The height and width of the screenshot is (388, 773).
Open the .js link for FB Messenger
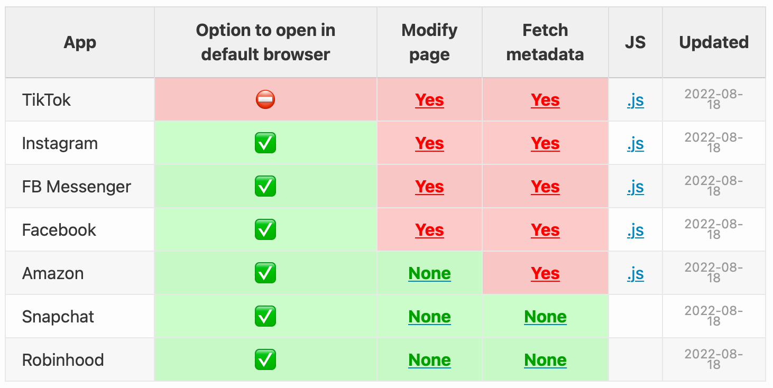635,187
